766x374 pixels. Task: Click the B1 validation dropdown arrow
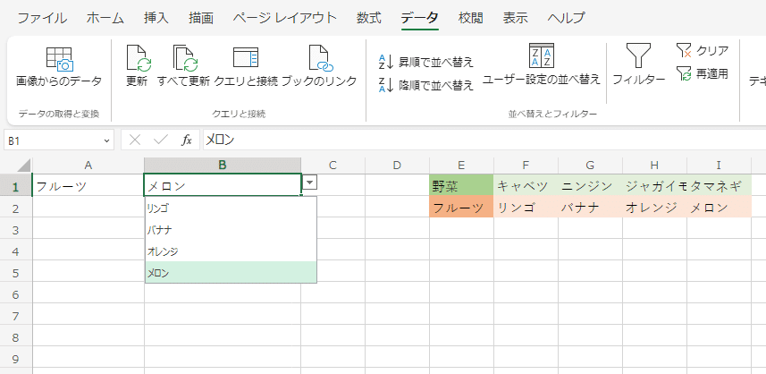pyautogui.click(x=310, y=183)
